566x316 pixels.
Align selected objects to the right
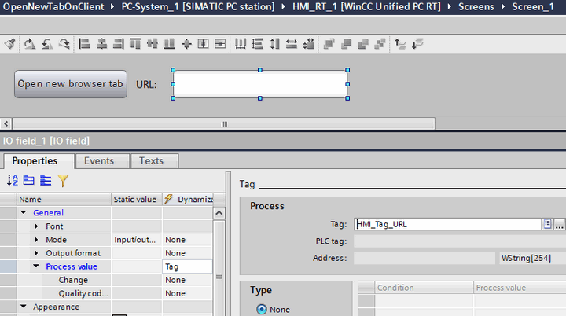pyautogui.click(x=119, y=44)
